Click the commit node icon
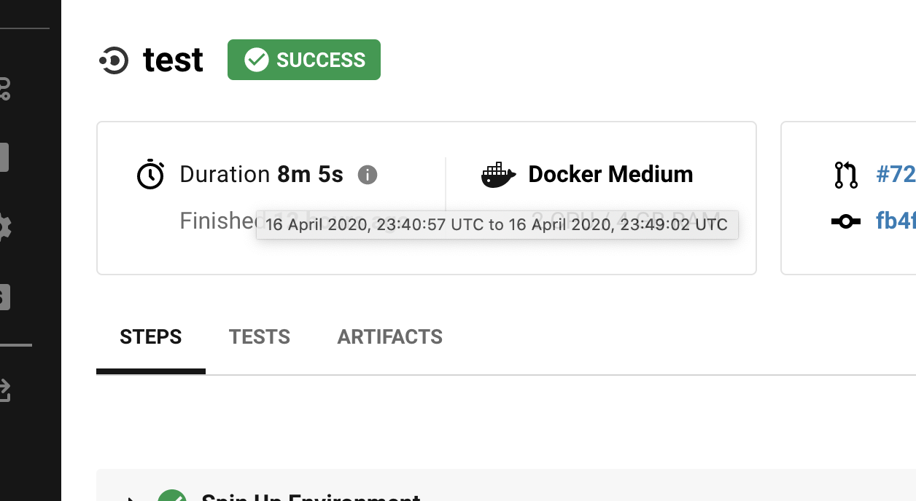The width and height of the screenshot is (916, 501). tap(846, 221)
